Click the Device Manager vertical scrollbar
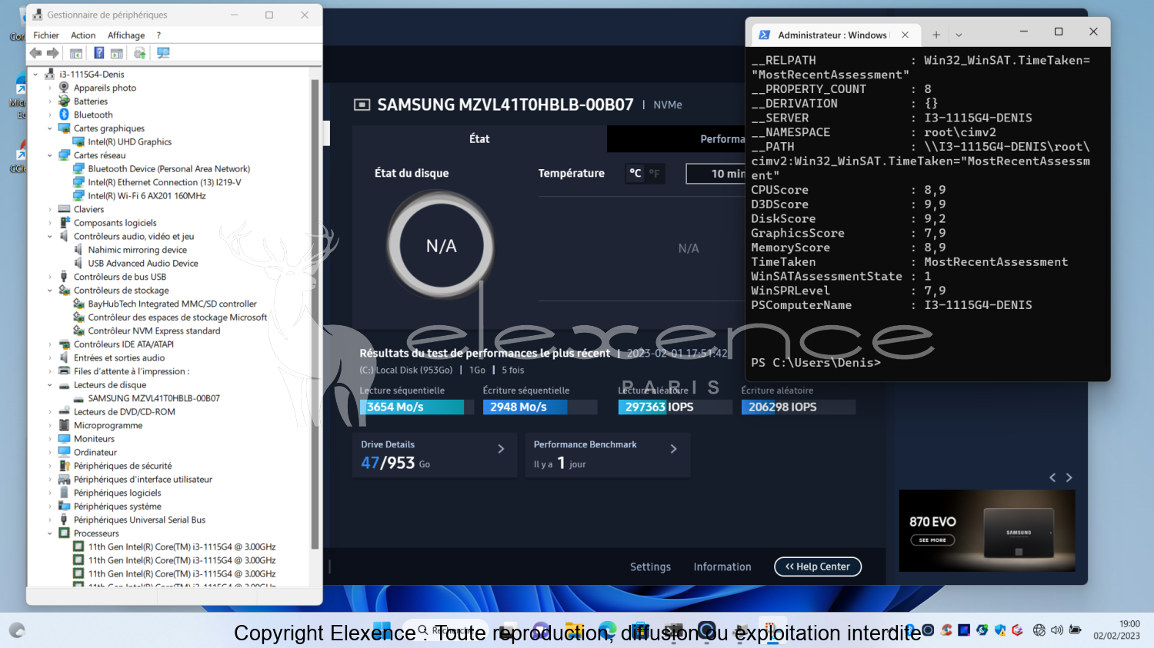 pos(315,314)
